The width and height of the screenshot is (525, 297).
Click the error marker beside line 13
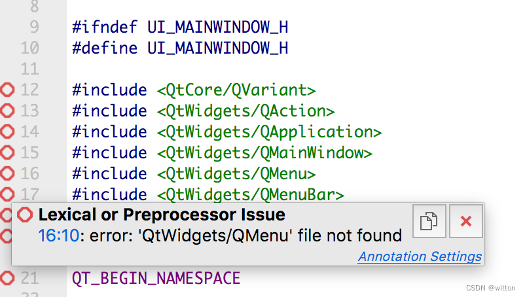[7, 111]
